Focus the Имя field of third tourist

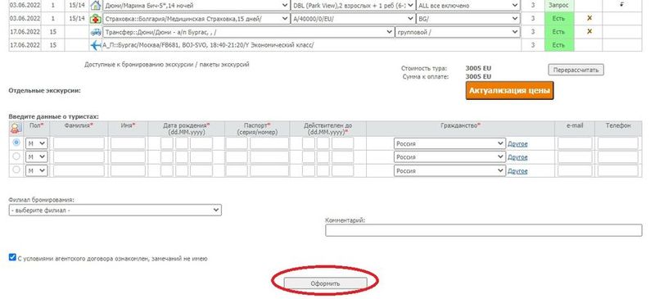coord(128,170)
